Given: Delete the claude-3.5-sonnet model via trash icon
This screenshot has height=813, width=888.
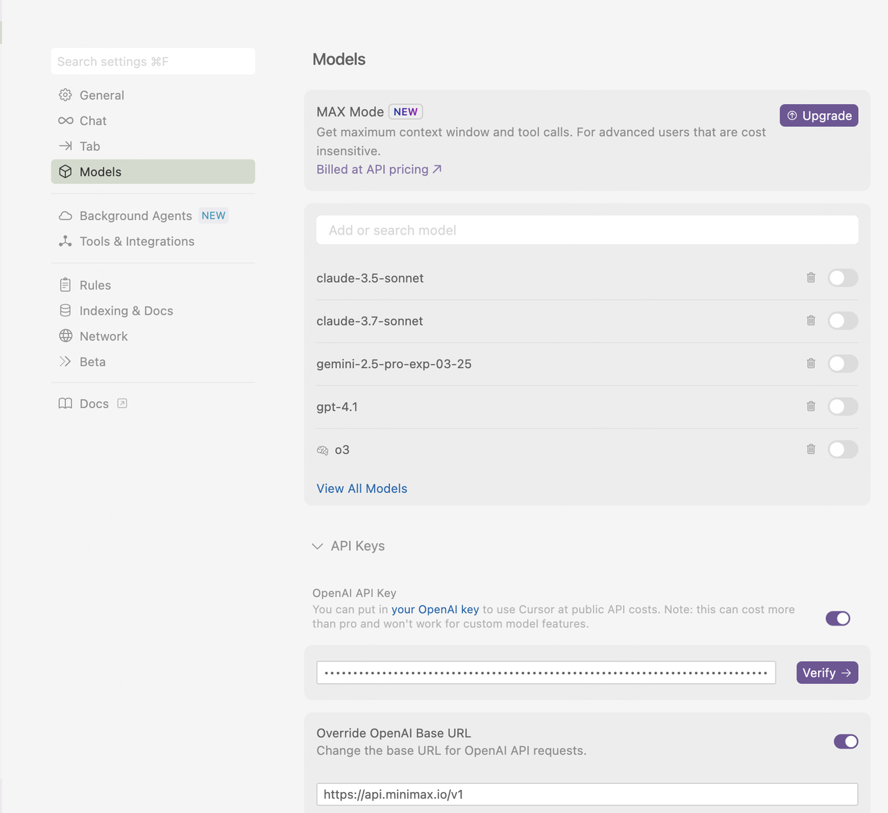Looking at the screenshot, I should click(810, 278).
